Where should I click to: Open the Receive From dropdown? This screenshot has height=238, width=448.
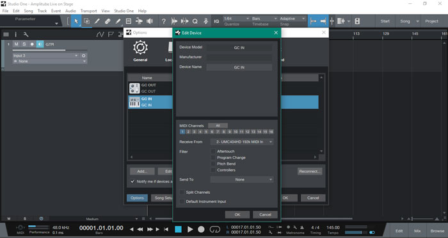tap(242, 142)
